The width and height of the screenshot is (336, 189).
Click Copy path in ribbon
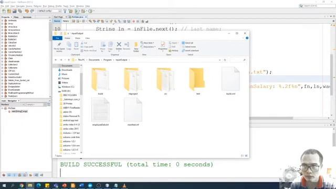[87, 47]
